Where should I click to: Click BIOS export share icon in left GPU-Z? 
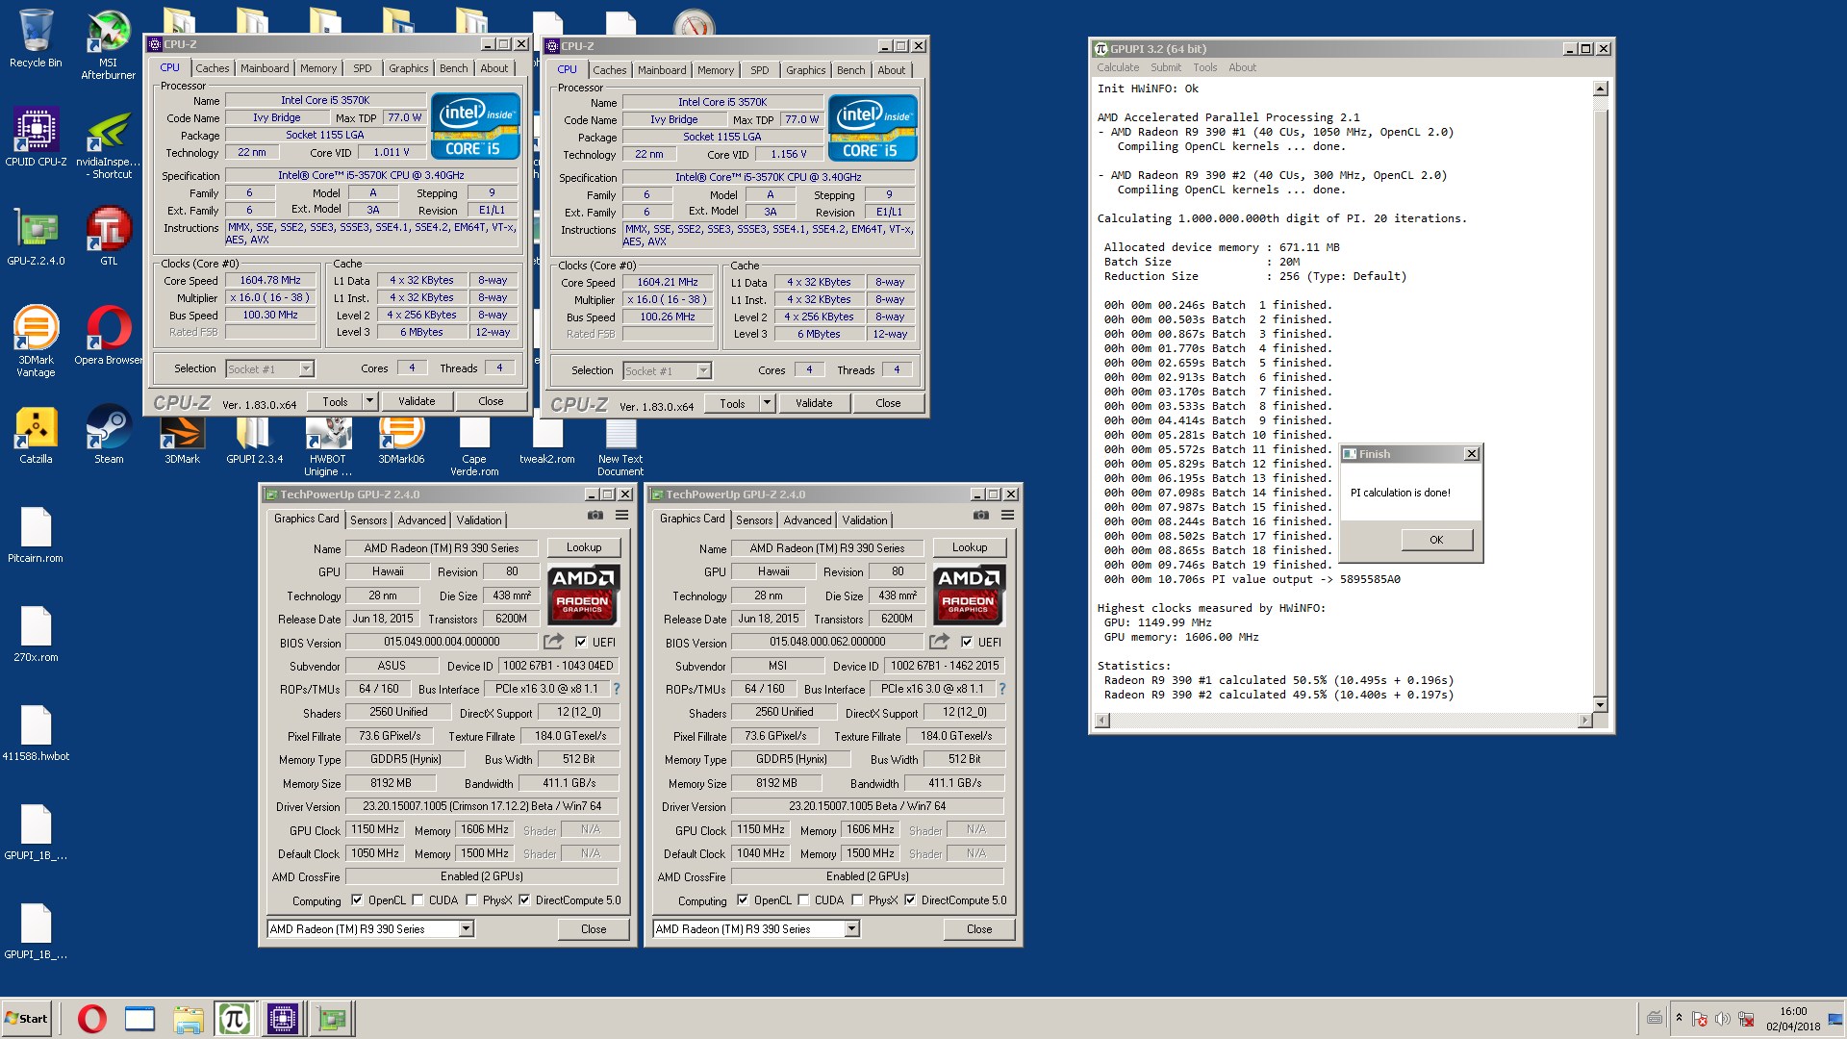pyautogui.click(x=553, y=642)
